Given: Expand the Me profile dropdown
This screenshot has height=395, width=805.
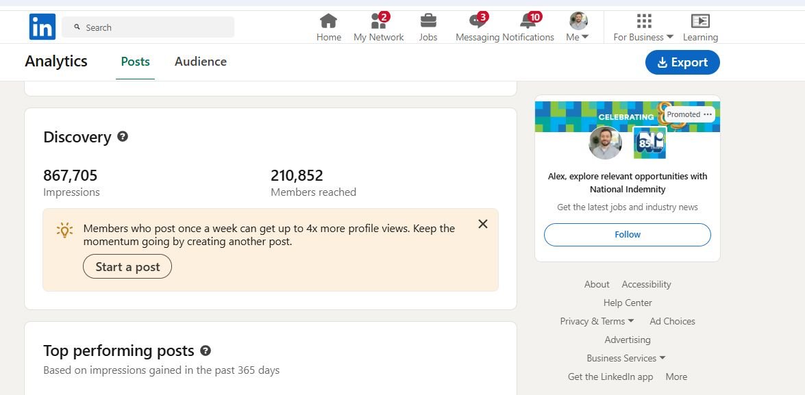Looking at the screenshot, I should [578, 27].
